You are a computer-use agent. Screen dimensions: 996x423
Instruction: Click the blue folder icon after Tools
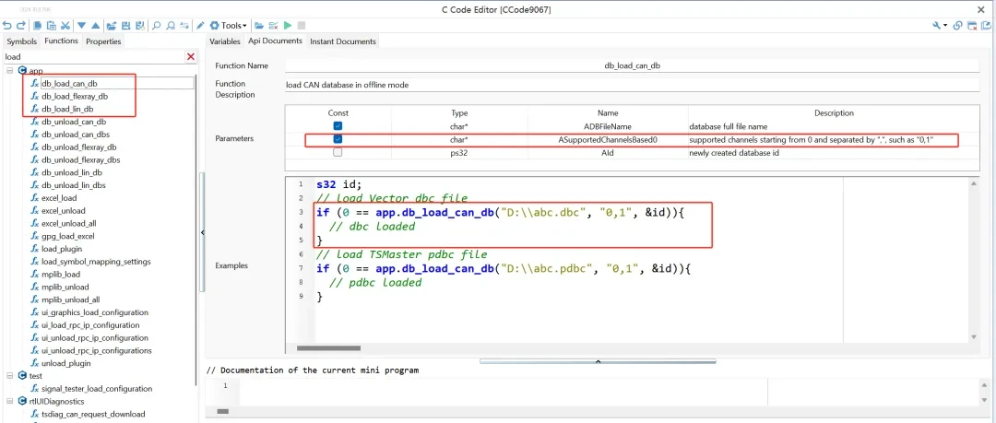[258, 26]
